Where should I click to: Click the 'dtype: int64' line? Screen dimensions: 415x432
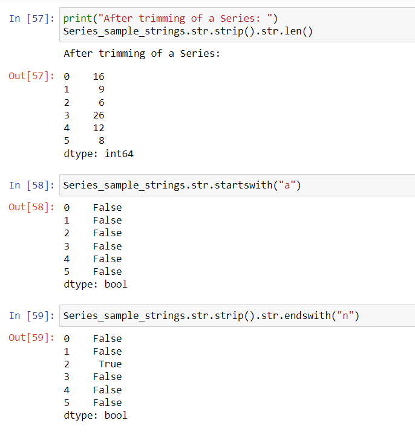(x=99, y=153)
